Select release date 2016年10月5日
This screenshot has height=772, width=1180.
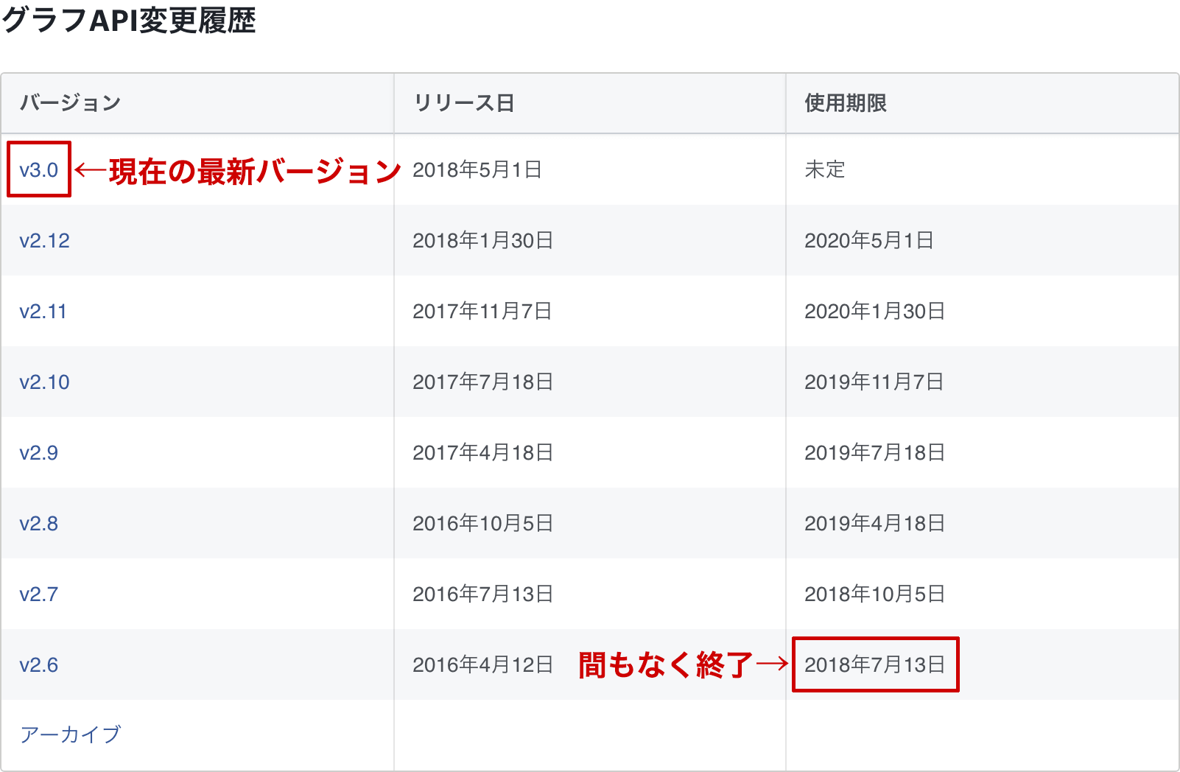[483, 524]
